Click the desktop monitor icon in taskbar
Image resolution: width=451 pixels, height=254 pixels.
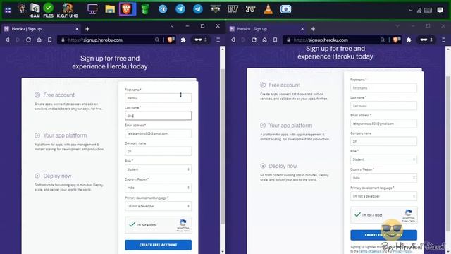92,9
